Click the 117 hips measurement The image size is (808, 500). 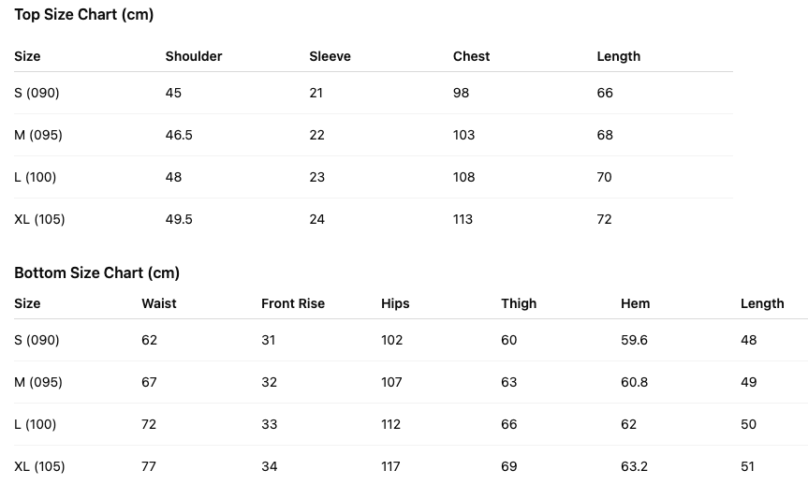pyautogui.click(x=391, y=466)
